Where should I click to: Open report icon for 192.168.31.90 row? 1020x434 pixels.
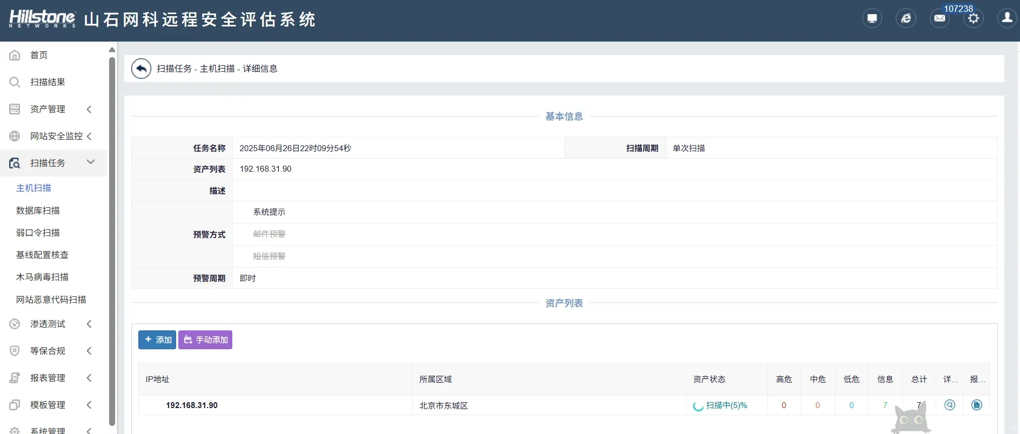(977, 405)
